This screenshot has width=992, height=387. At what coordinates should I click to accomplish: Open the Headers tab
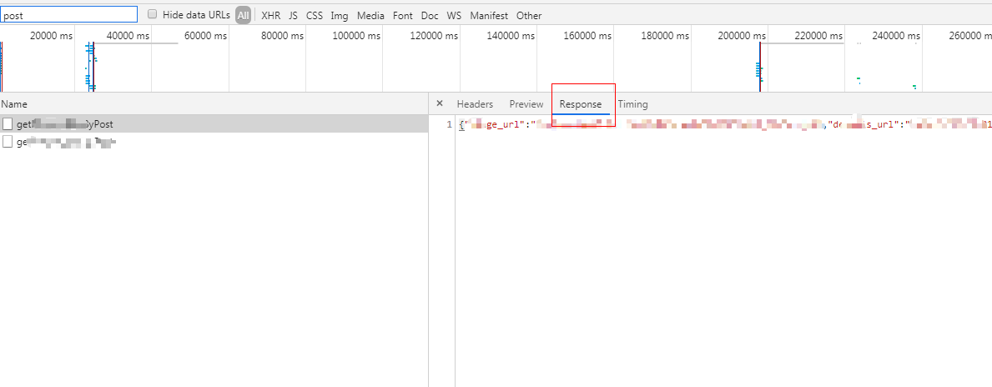pyautogui.click(x=475, y=103)
